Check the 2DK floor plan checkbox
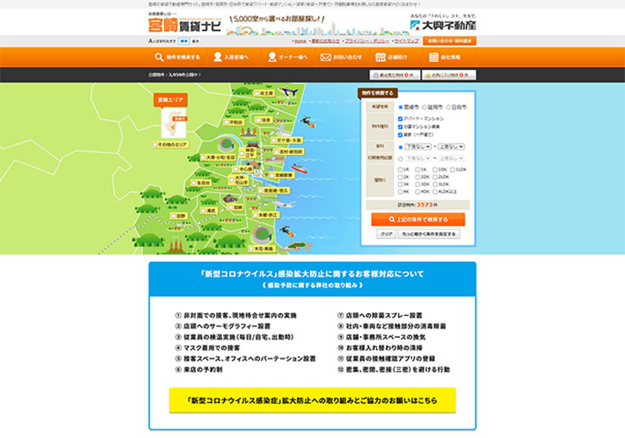The width and height of the screenshot is (625, 438). pyautogui.click(x=418, y=177)
